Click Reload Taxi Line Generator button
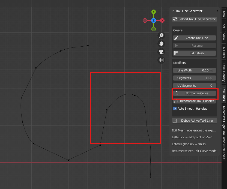227x189 pixels. (x=194, y=19)
